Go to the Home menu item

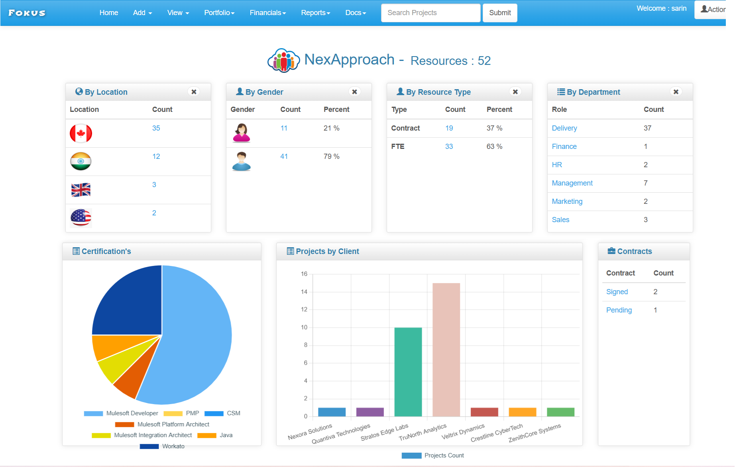point(109,13)
